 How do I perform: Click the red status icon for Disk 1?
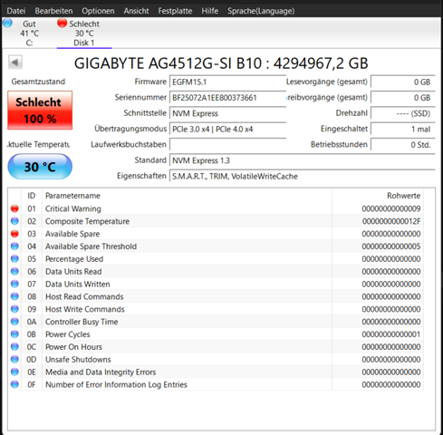tap(62, 23)
